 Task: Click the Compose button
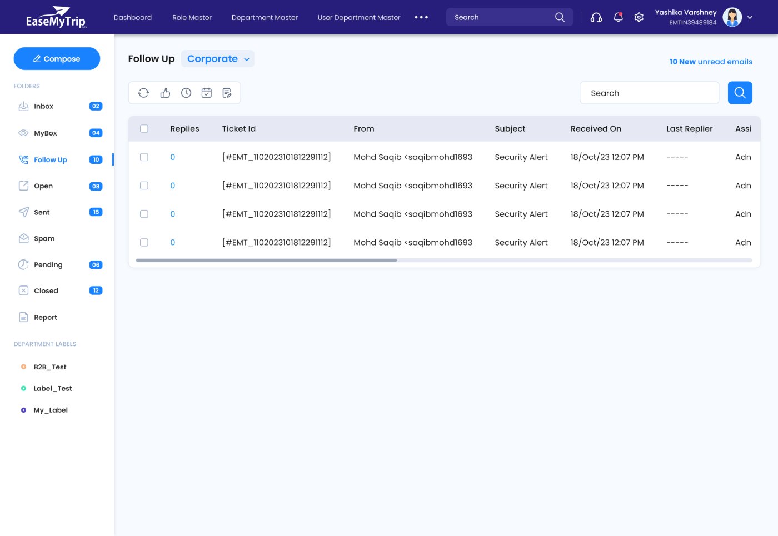pos(57,59)
